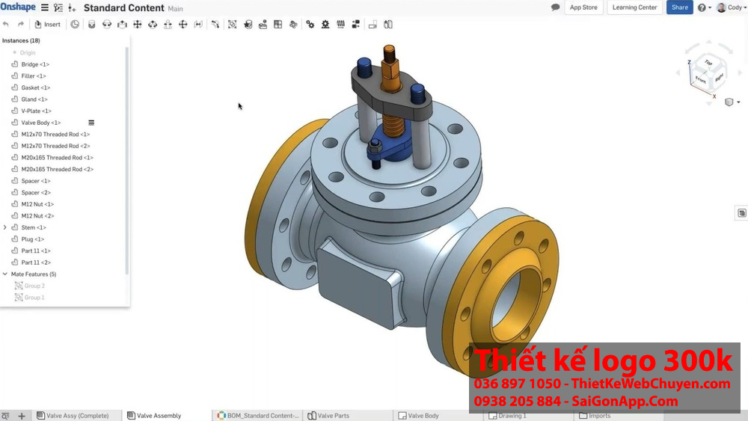Screen dimensions: 748x421
Task: Open the Onshape hamburger menu
Action: coord(45,7)
